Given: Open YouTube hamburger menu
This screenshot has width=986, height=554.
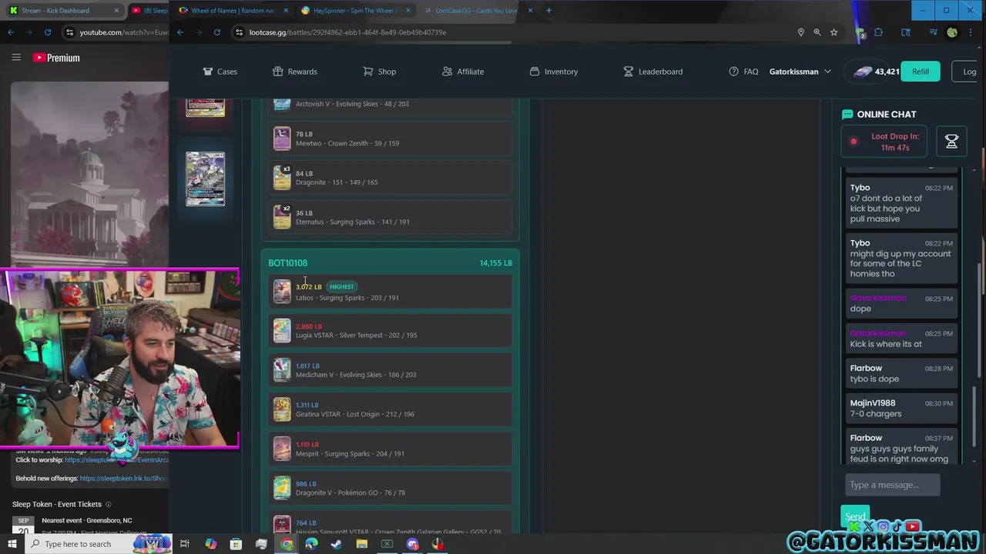Looking at the screenshot, I should pos(16,57).
